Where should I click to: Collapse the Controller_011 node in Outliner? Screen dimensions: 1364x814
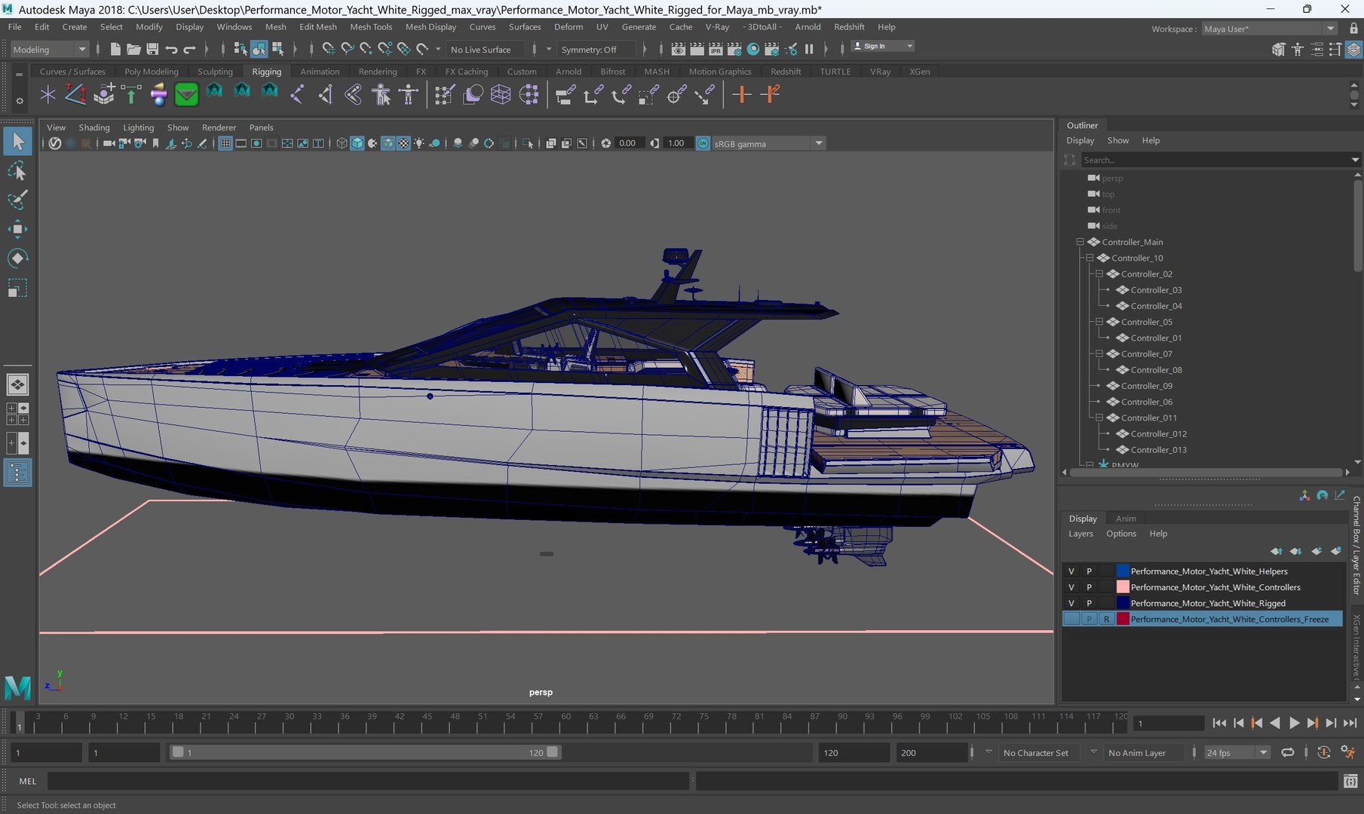pos(1099,418)
